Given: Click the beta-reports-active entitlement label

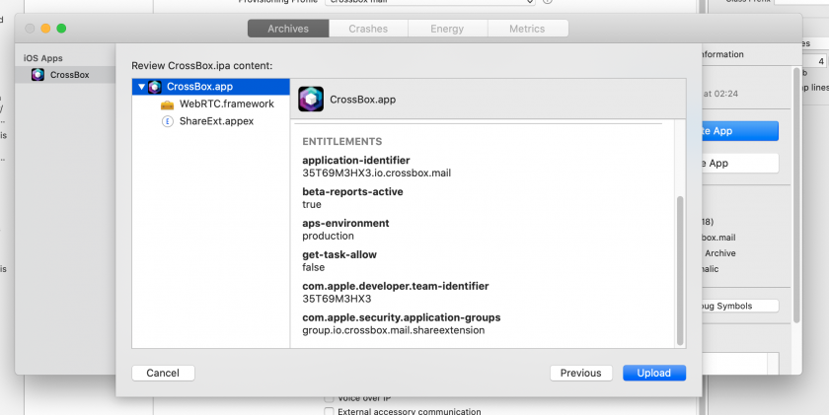Looking at the screenshot, I should tap(352, 191).
